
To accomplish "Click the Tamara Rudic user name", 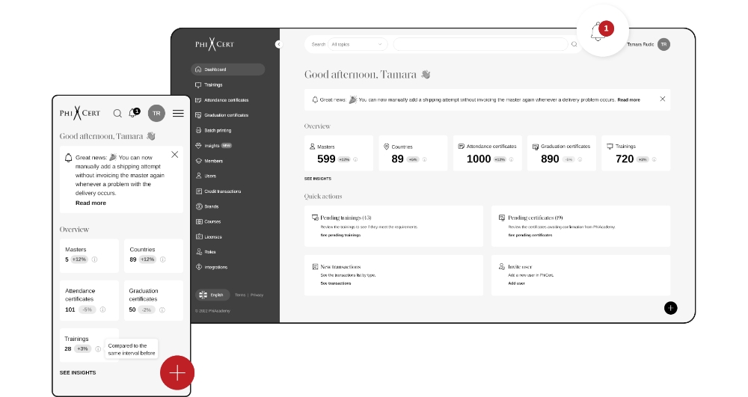I will click(x=640, y=44).
